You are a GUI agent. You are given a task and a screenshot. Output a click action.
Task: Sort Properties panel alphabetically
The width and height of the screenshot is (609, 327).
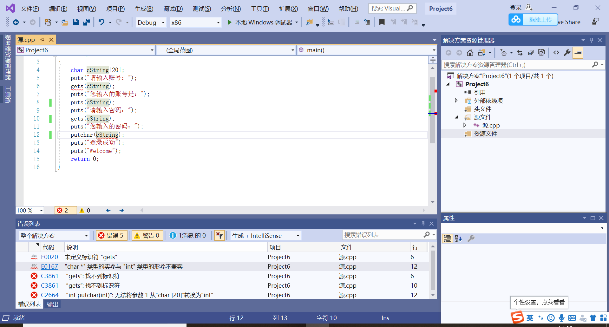(458, 239)
